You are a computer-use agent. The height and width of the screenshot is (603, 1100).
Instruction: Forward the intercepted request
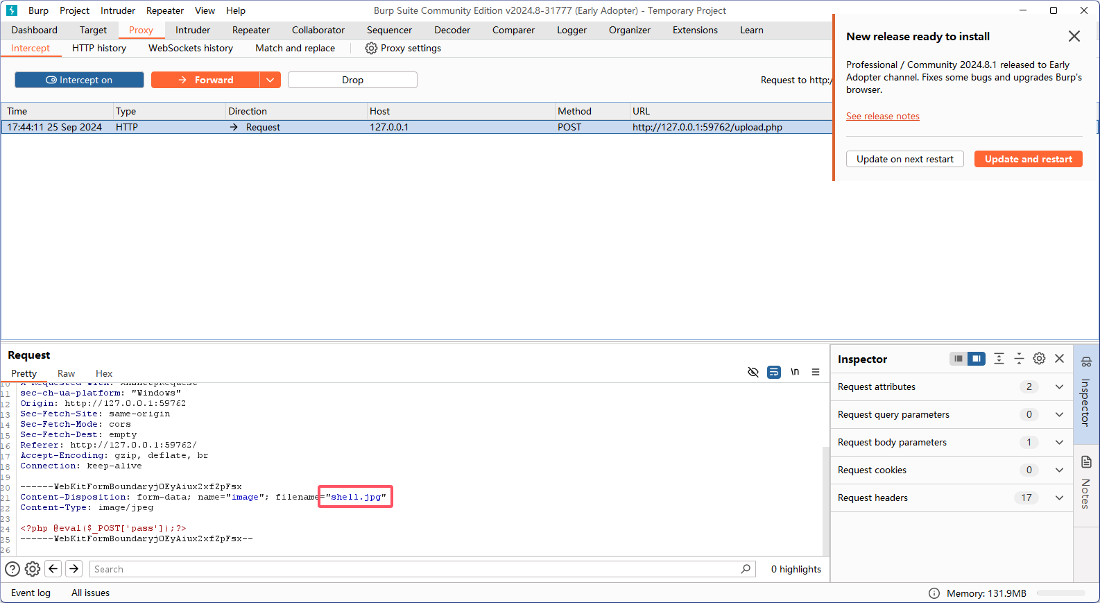click(x=205, y=80)
